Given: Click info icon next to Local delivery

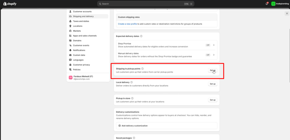Looking at the screenshot, I should click(131, 82).
